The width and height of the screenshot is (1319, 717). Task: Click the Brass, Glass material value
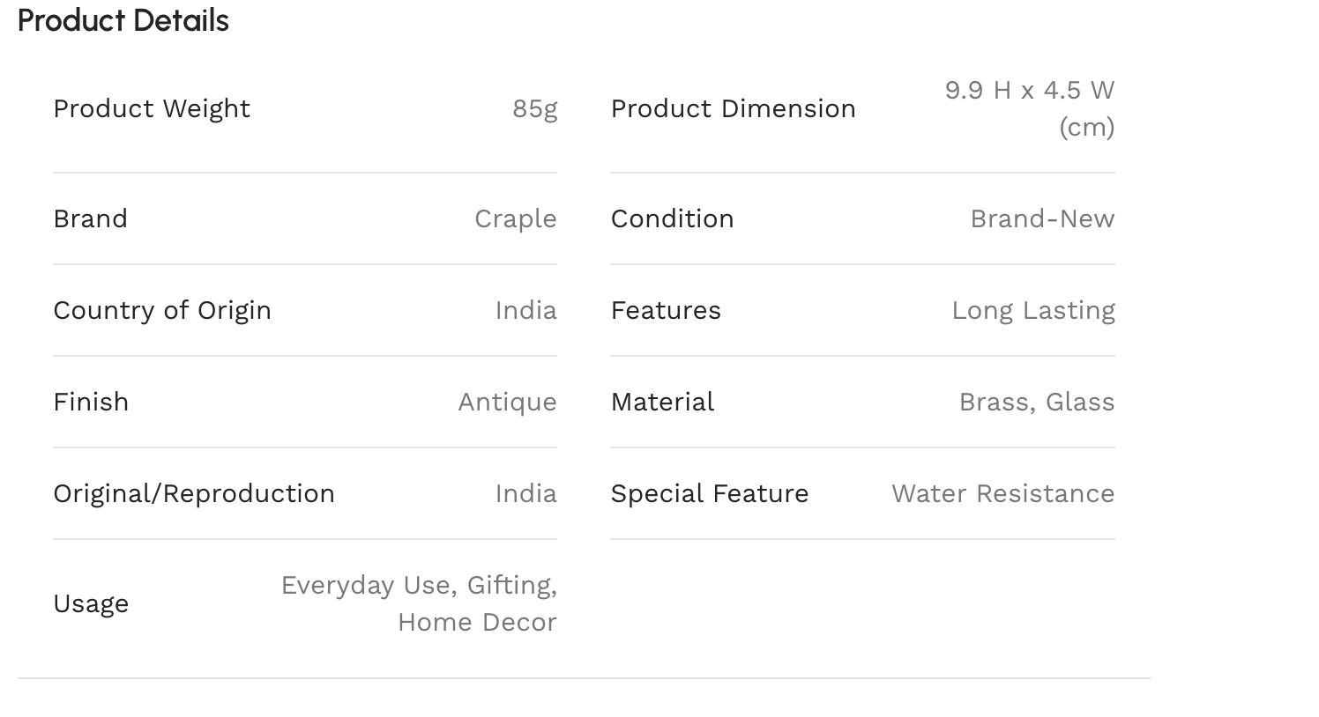pos(1037,402)
